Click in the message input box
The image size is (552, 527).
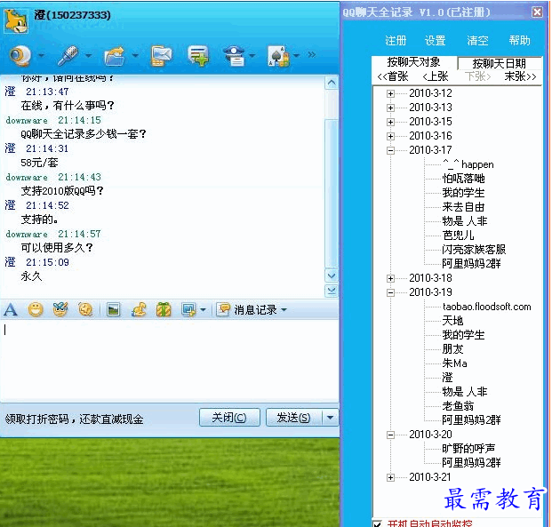tap(169, 361)
